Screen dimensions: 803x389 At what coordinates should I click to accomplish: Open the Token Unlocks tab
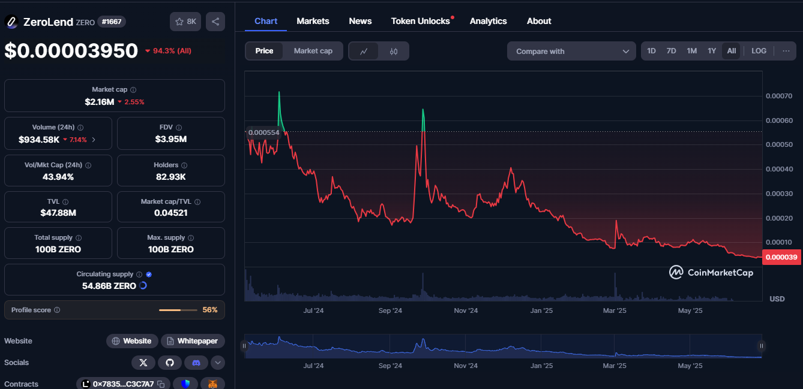pos(421,21)
